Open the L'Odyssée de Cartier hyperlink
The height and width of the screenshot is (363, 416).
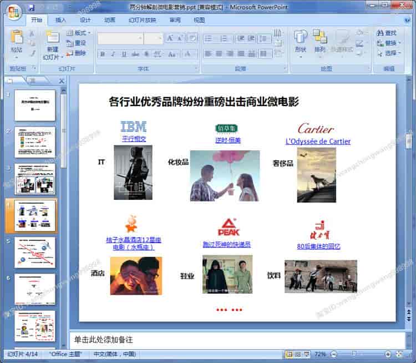(x=318, y=142)
